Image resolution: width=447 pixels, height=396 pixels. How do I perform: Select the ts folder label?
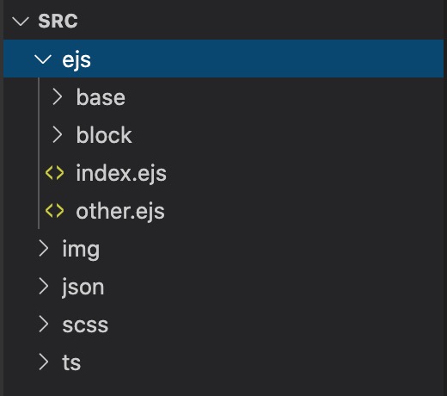click(71, 362)
